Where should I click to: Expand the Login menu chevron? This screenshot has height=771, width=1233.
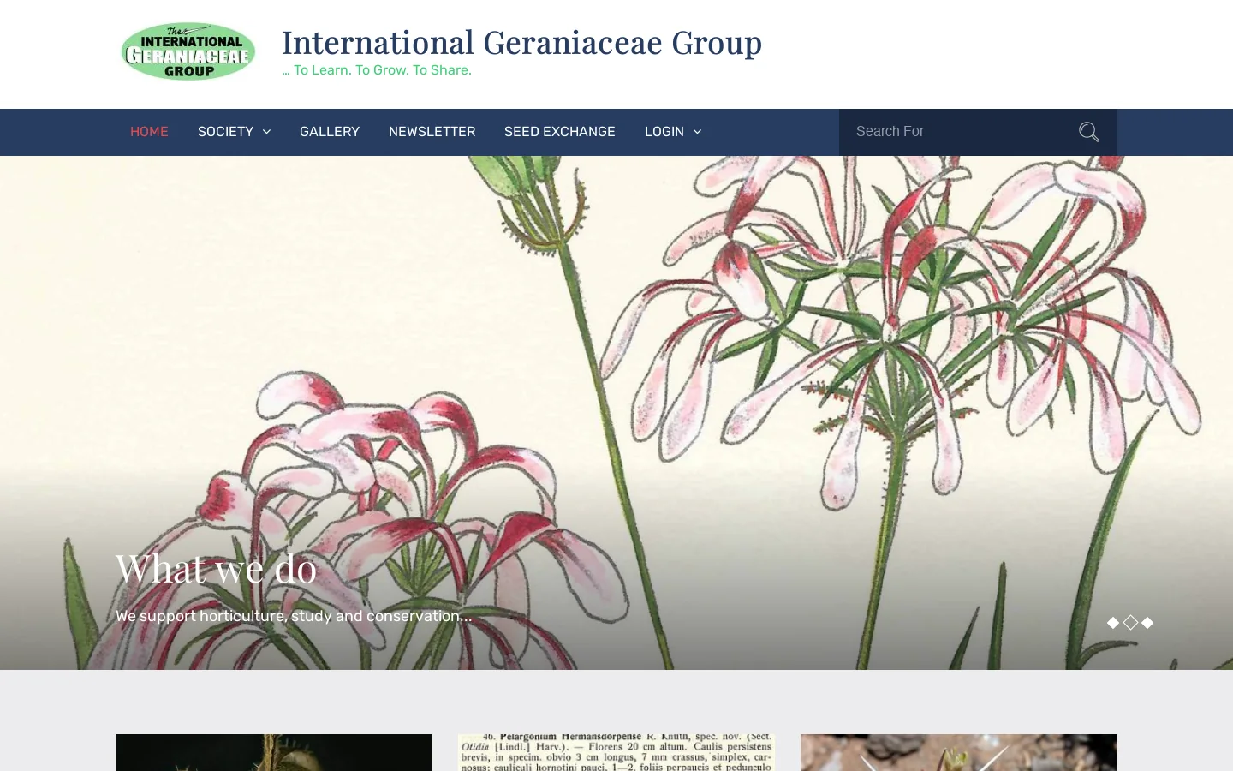tap(697, 132)
